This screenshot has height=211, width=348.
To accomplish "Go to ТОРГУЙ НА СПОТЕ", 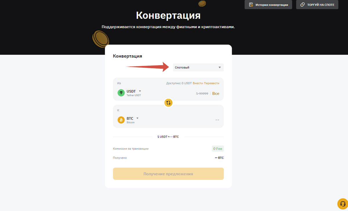I will point(317,5).
